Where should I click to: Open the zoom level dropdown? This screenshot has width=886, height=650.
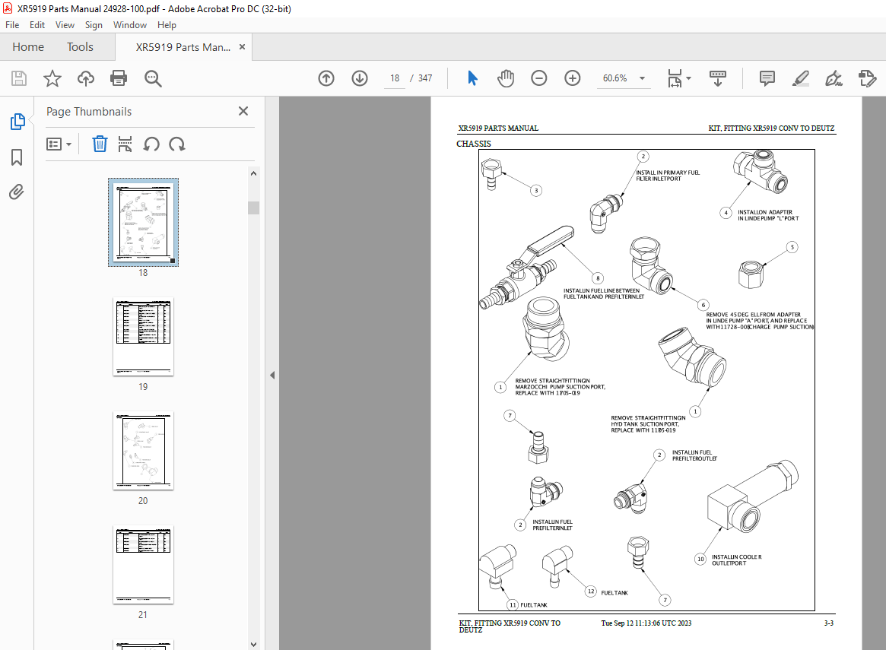coord(643,78)
